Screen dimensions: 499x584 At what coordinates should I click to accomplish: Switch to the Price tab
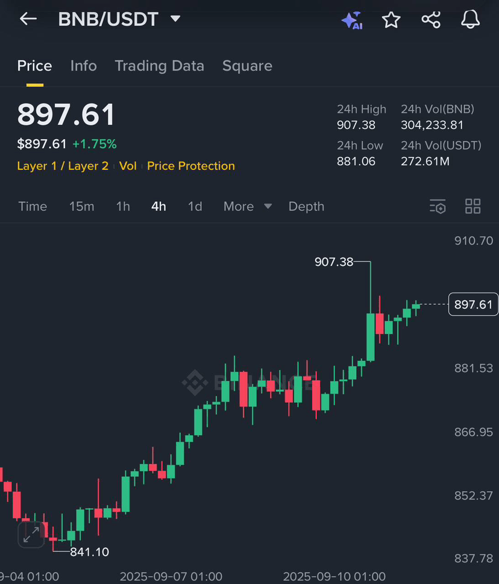point(34,66)
